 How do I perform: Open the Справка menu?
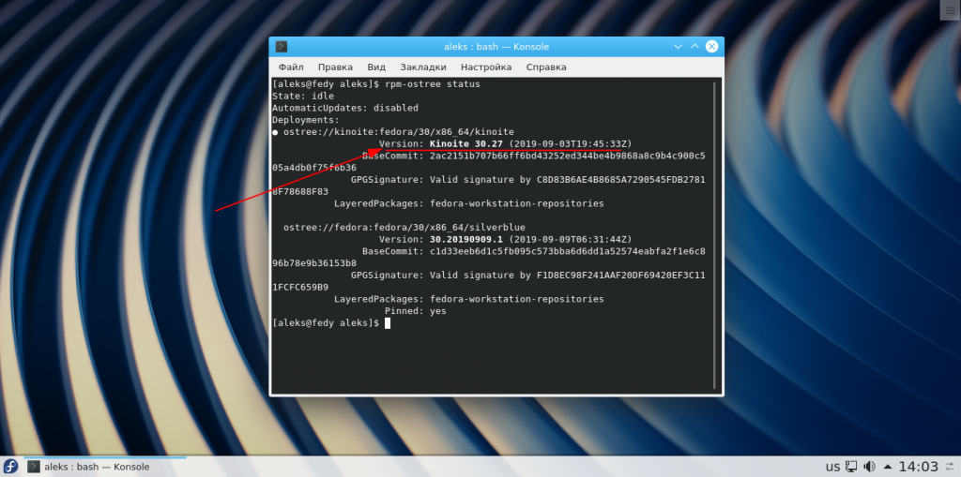pos(546,67)
